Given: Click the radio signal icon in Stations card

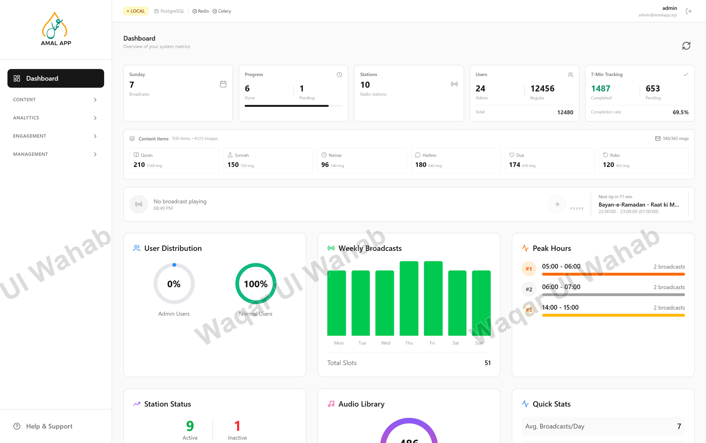Looking at the screenshot, I should click(x=454, y=84).
